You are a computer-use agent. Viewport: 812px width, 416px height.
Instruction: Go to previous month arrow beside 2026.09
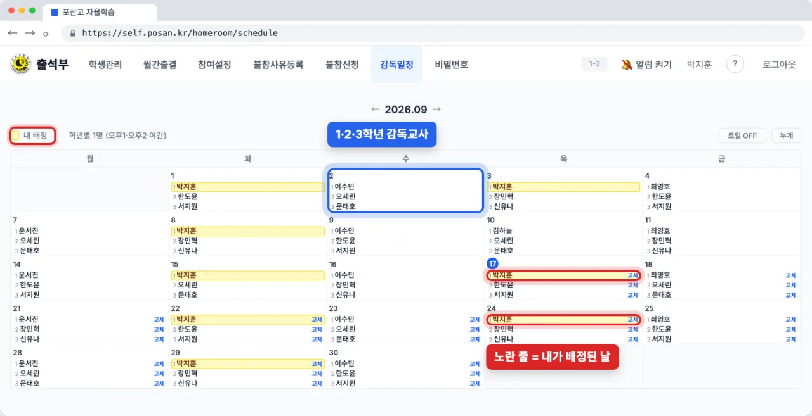[x=375, y=110]
